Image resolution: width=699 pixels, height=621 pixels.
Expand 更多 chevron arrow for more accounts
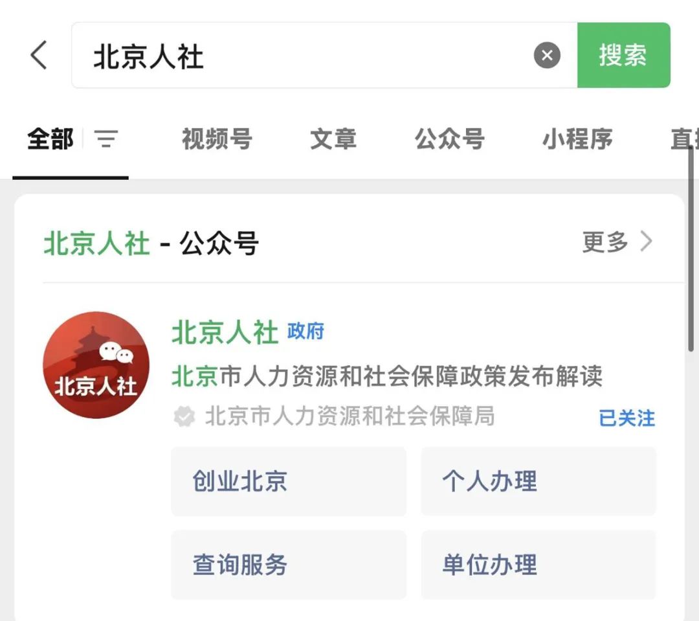tap(646, 243)
